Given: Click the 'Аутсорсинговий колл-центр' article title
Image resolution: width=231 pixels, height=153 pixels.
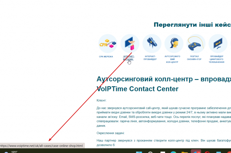Looking at the screenshot, I should (x=164, y=84).
